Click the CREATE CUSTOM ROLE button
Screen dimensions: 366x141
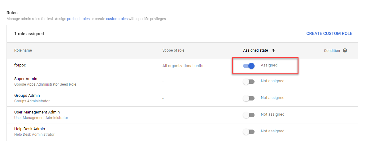click(329, 33)
